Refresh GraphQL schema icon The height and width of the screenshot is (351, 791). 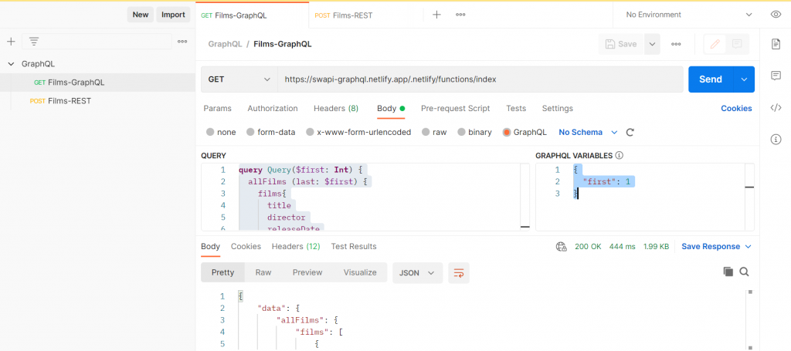click(630, 133)
